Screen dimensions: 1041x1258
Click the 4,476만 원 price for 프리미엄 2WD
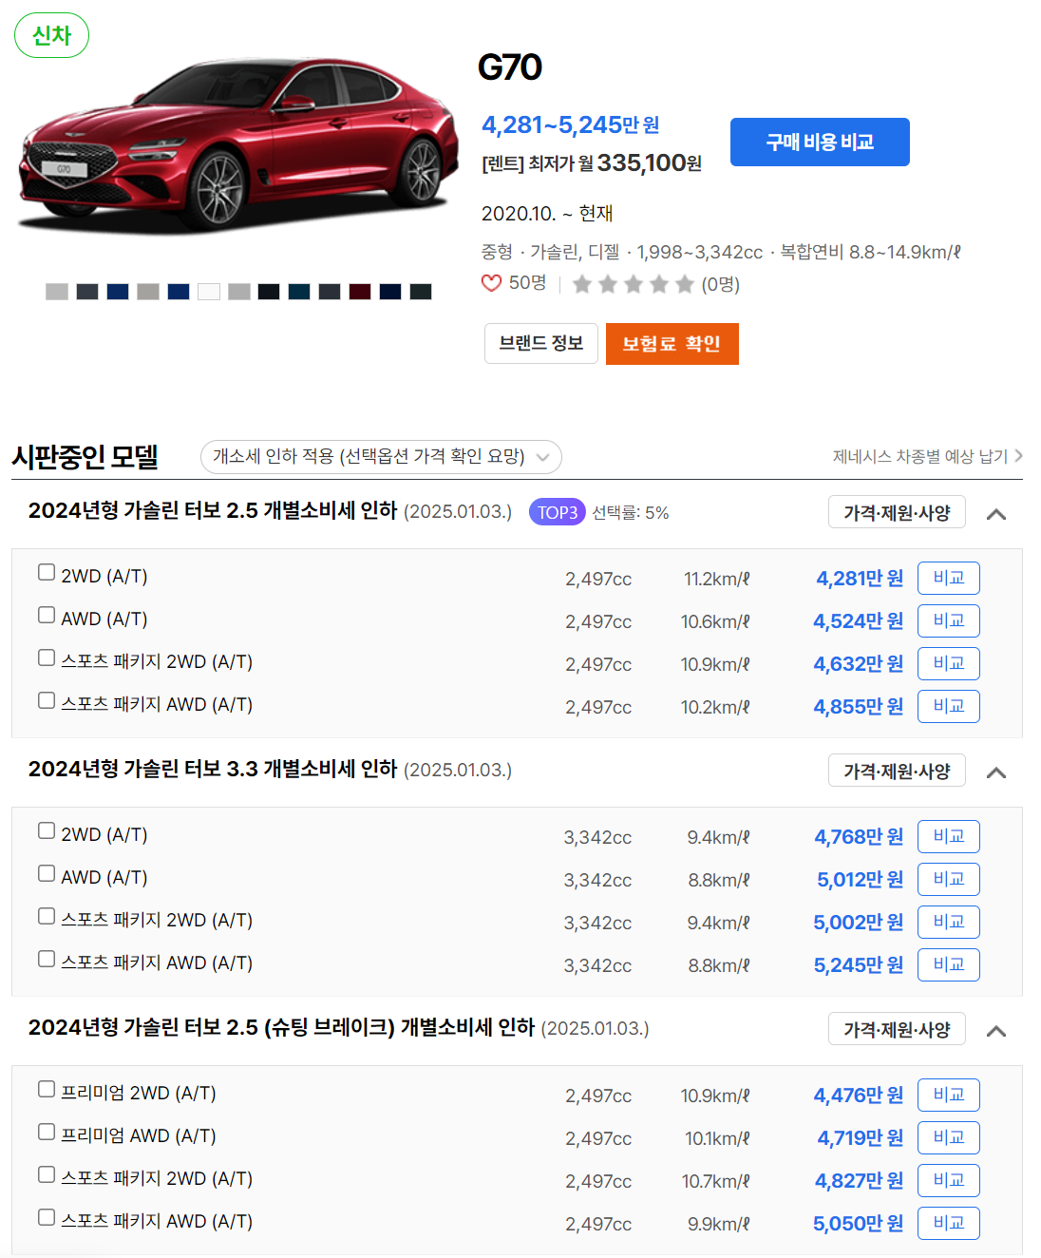(858, 1096)
